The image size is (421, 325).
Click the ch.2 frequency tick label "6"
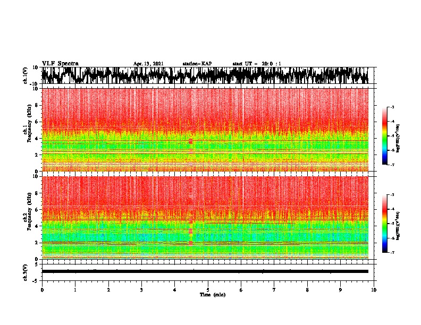(x=37, y=210)
